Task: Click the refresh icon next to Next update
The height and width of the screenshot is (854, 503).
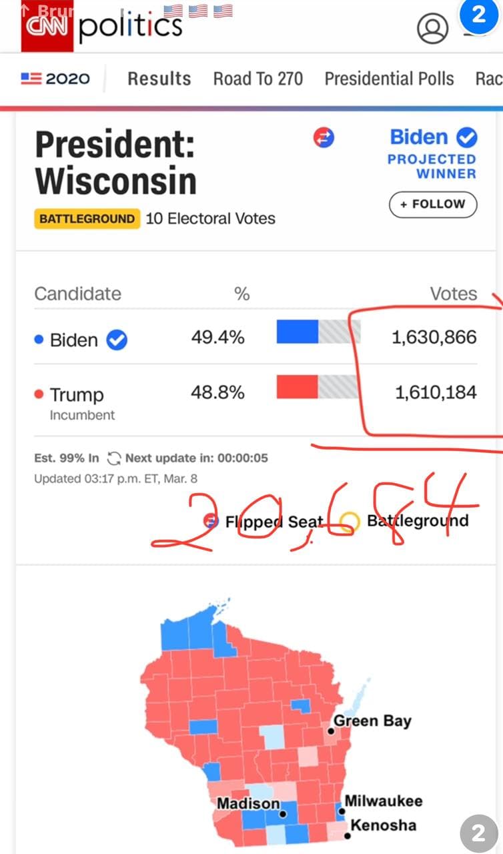Action: click(x=115, y=458)
